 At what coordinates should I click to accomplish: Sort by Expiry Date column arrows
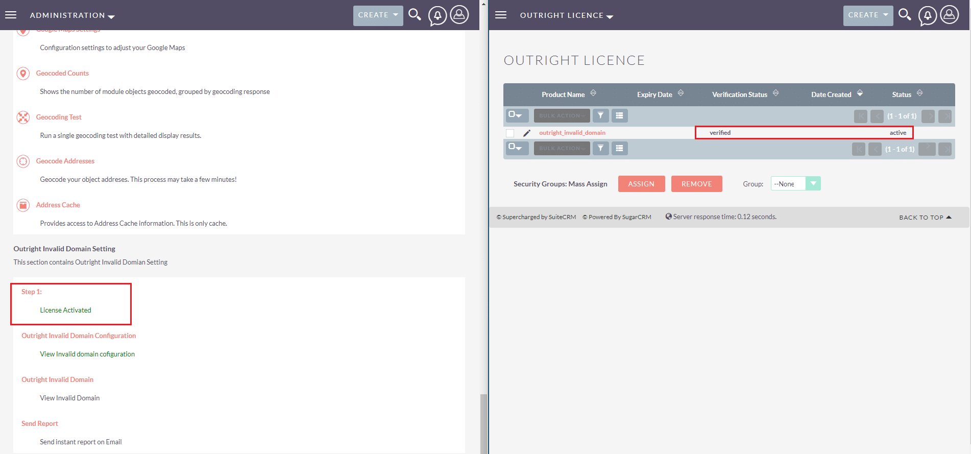click(x=681, y=93)
